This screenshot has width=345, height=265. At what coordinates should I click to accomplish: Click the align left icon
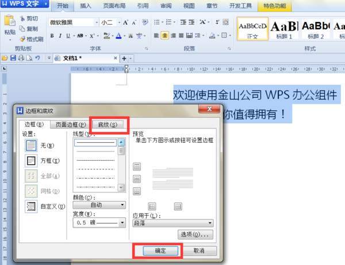(156, 36)
